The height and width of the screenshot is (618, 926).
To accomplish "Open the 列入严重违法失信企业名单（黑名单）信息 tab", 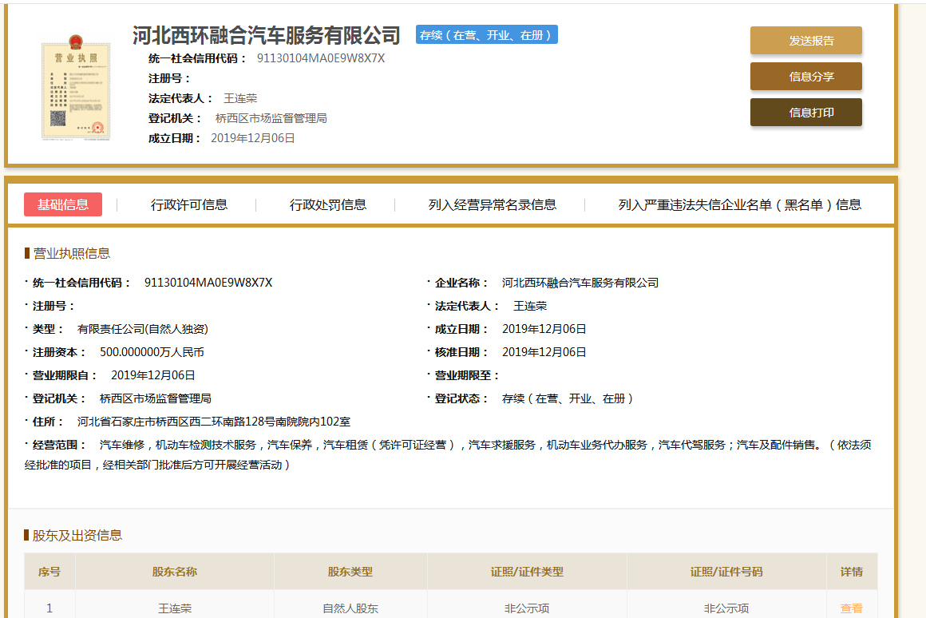I will [x=739, y=204].
